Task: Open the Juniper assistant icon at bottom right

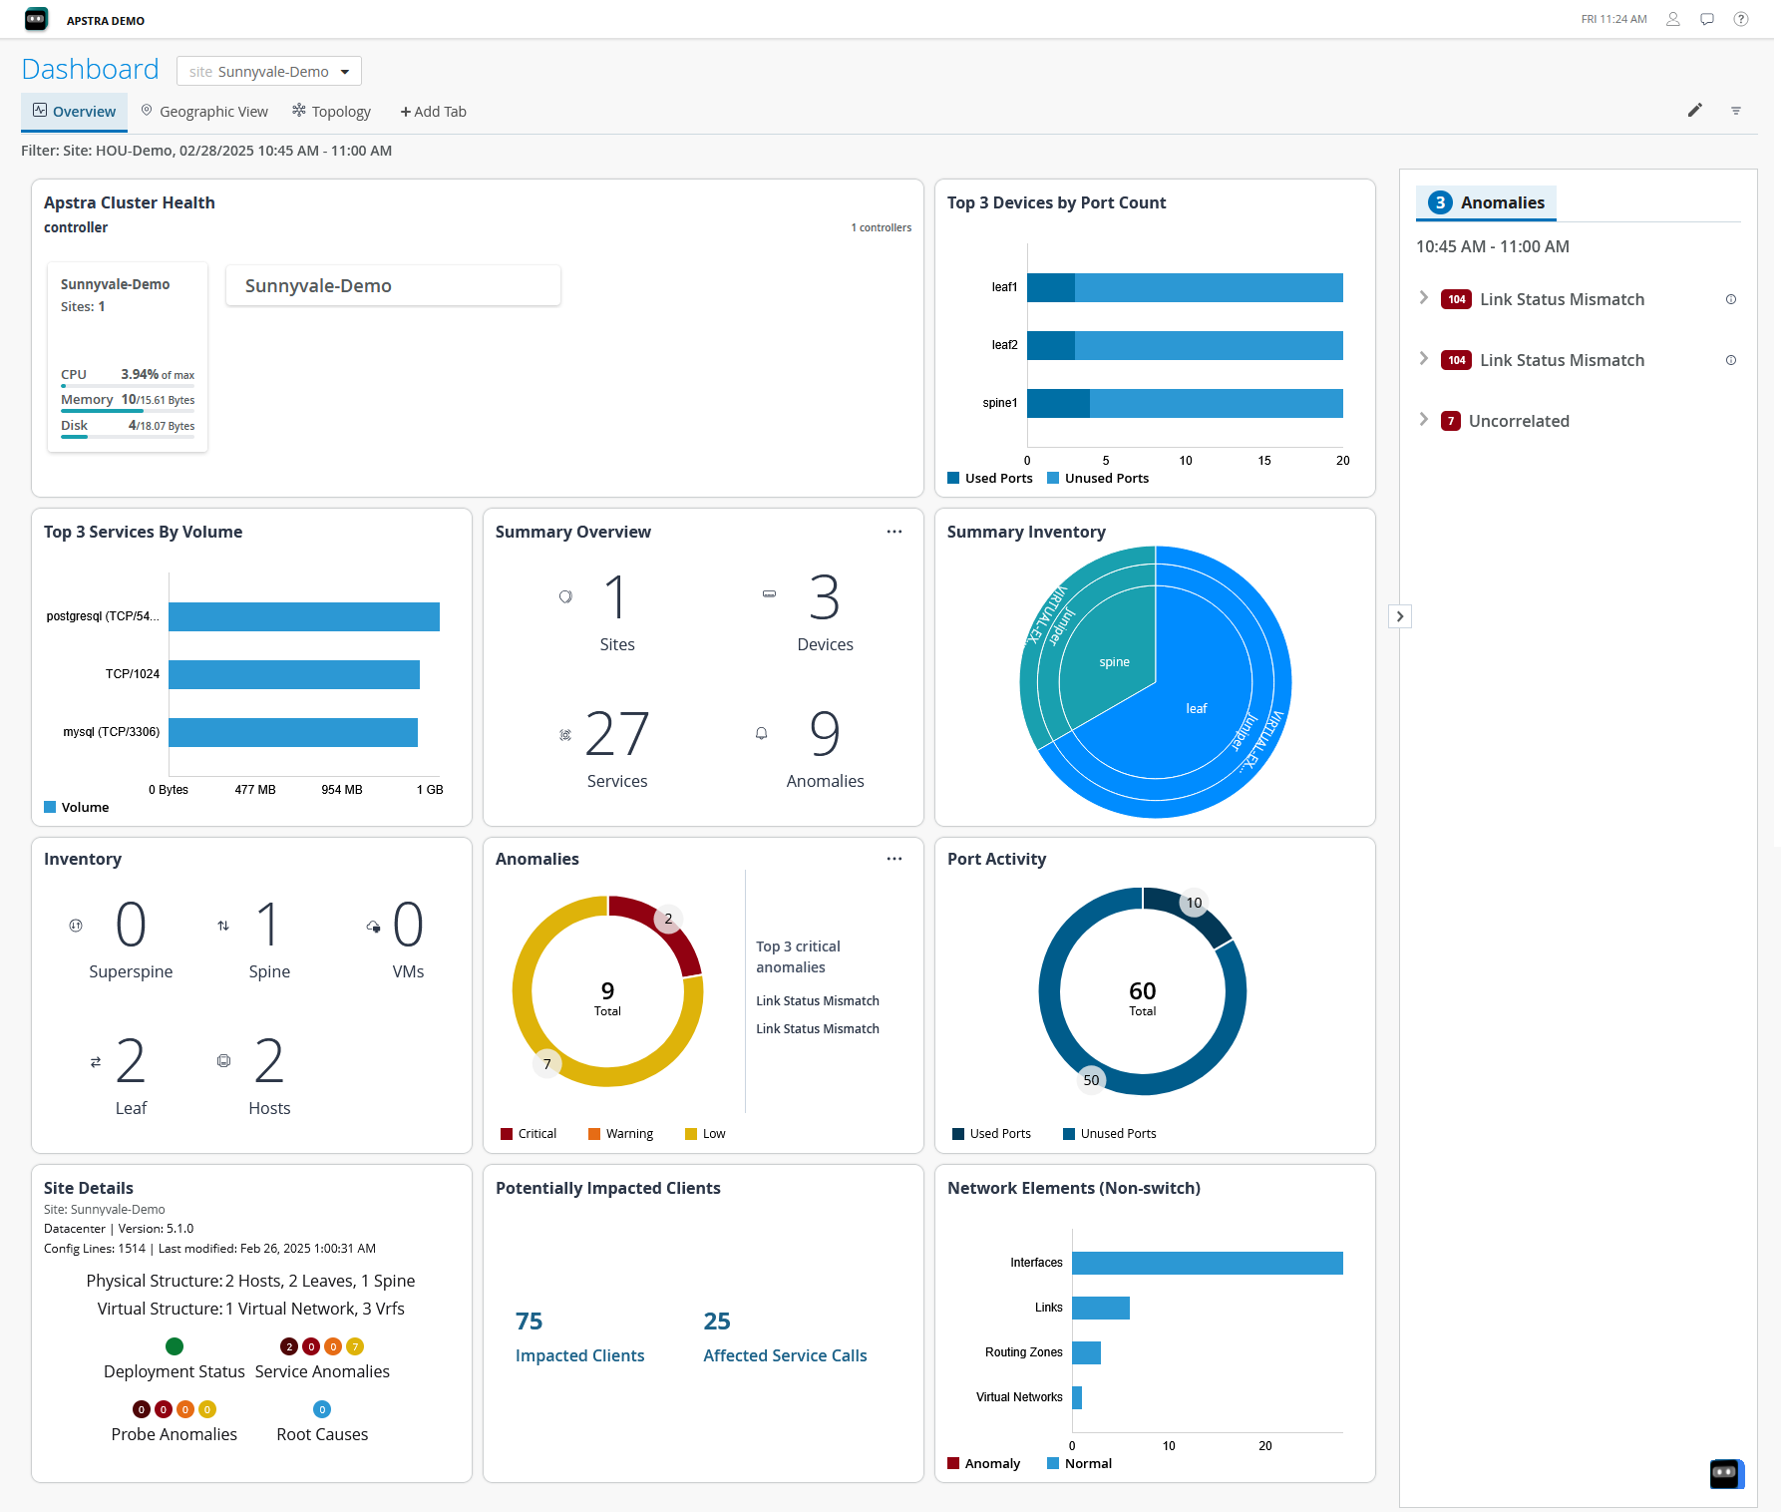Action: [x=1726, y=1474]
